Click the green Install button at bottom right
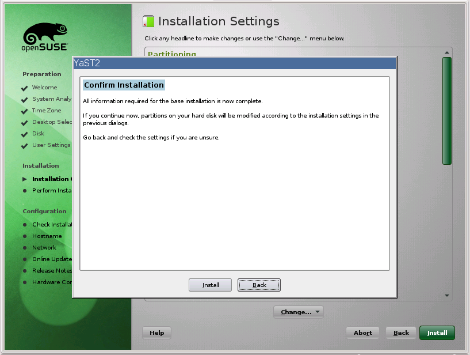 (x=437, y=333)
